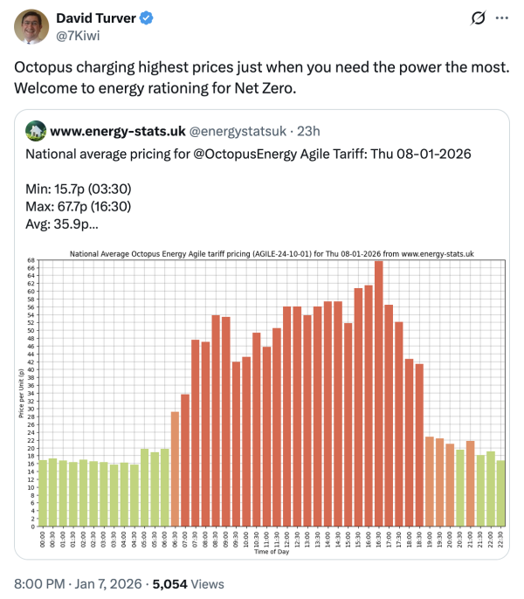Click the Time of Day axis label

(272, 552)
